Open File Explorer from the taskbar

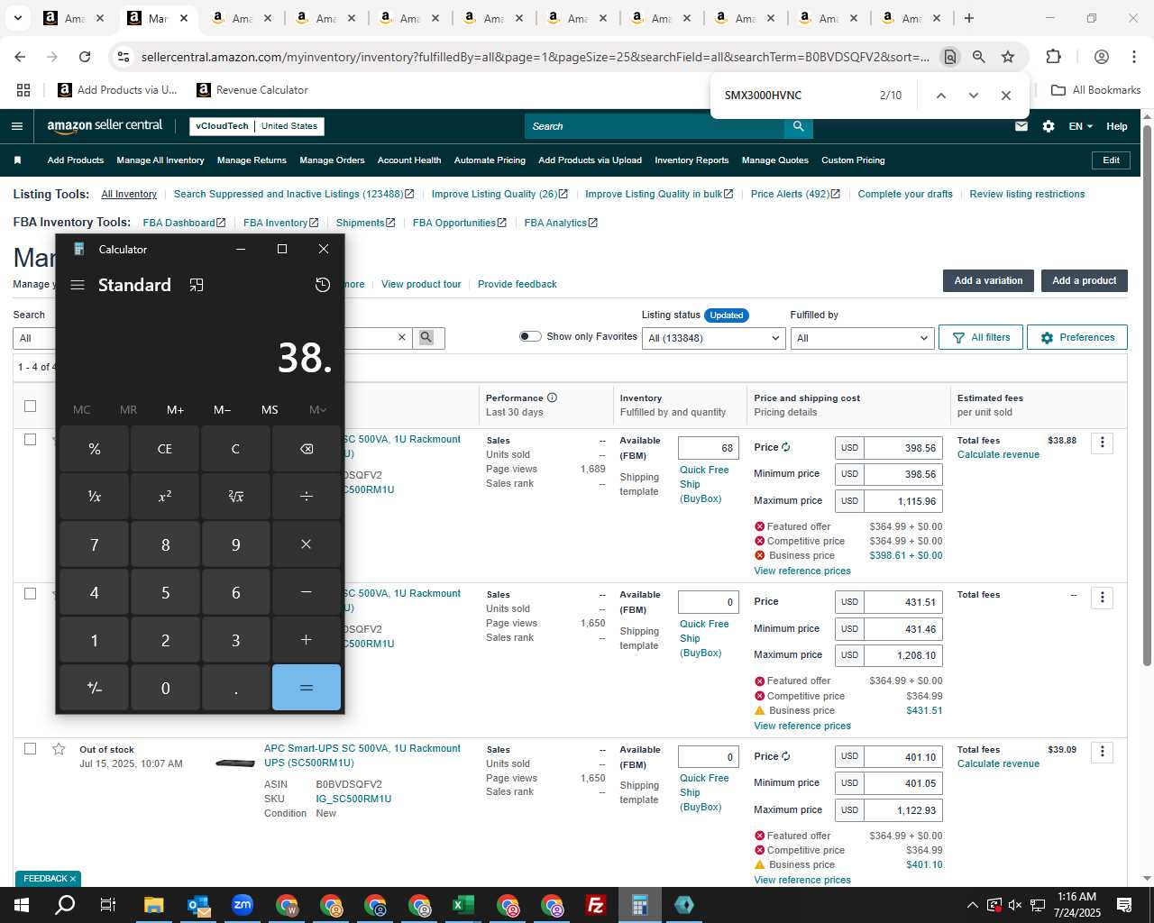[153, 905]
